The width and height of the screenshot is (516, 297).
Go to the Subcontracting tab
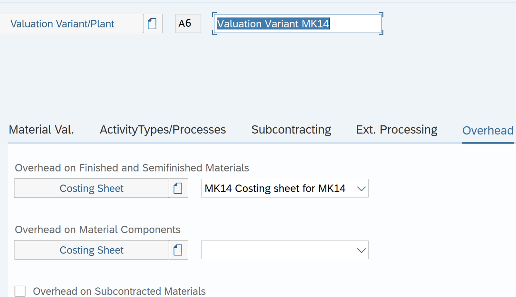(291, 130)
